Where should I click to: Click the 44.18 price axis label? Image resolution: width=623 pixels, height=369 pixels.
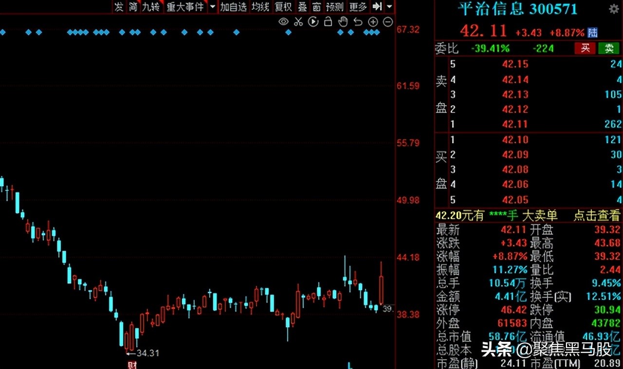click(x=408, y=257)
